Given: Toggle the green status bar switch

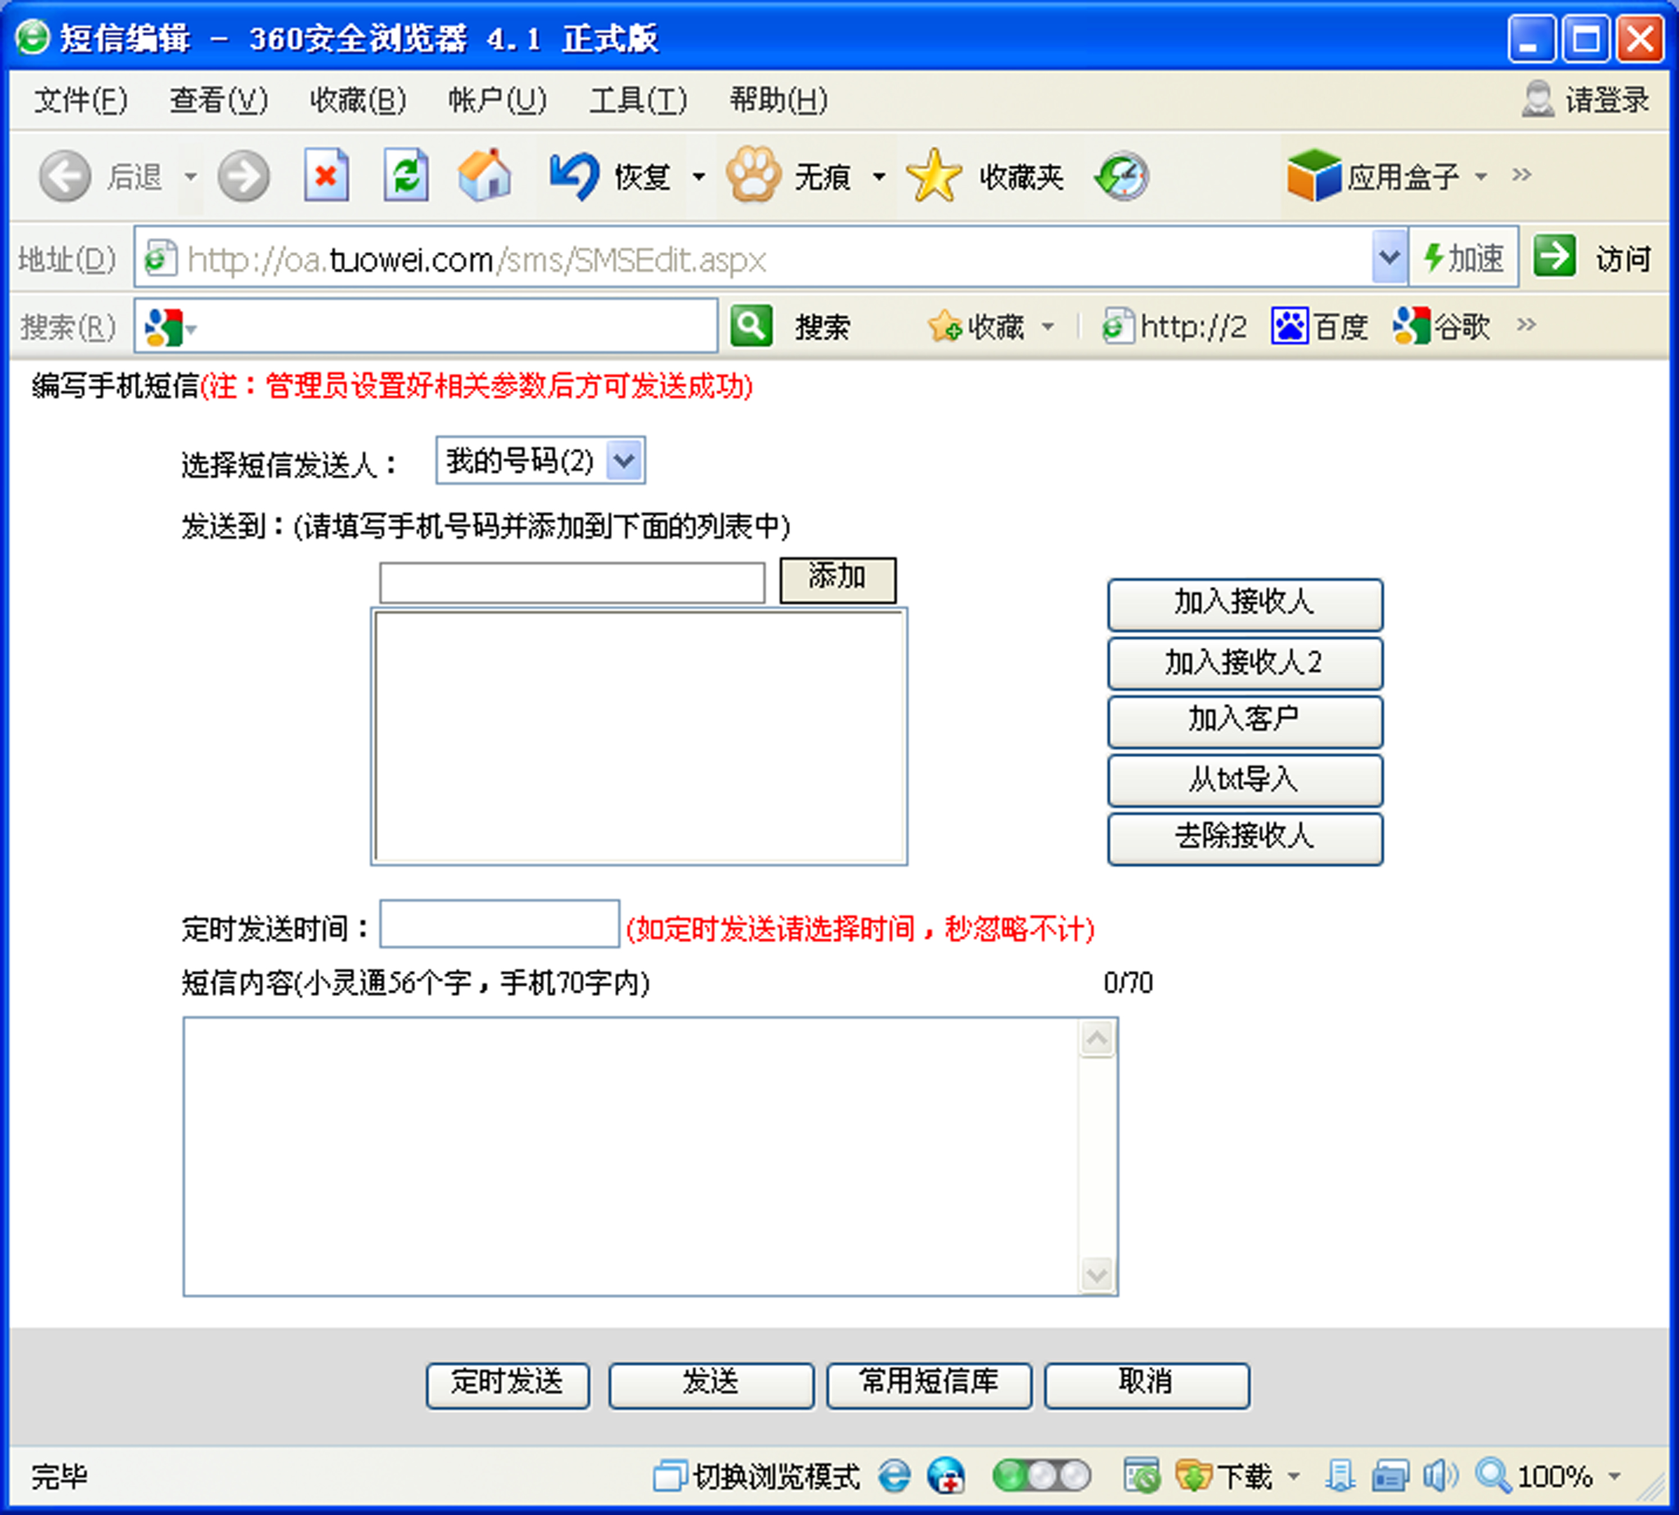Looking at the screenshot, I should click(1042, 1476).
